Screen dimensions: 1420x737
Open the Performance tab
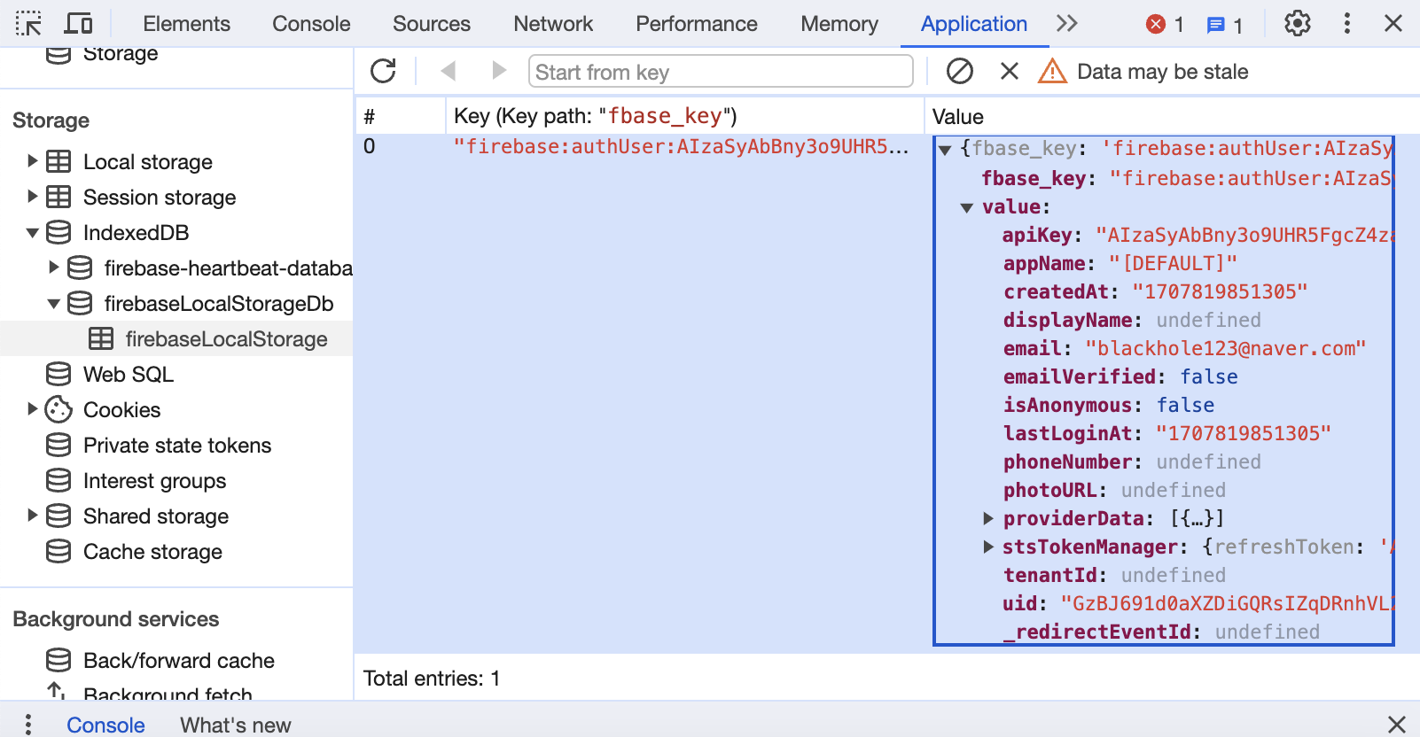697,24
